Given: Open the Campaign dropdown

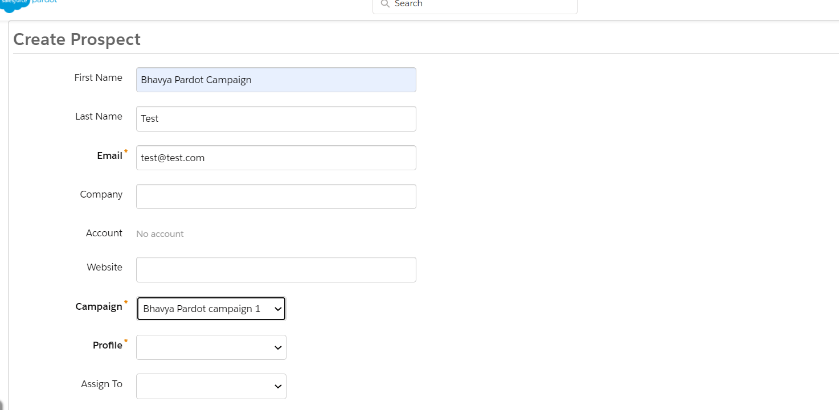Looking at the screenshot, I should [x=211, y=309].
